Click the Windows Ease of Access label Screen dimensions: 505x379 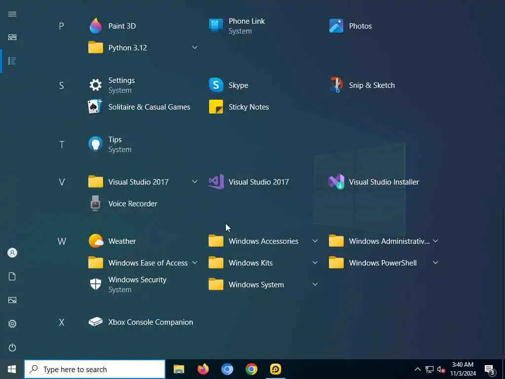coord(148,263)
